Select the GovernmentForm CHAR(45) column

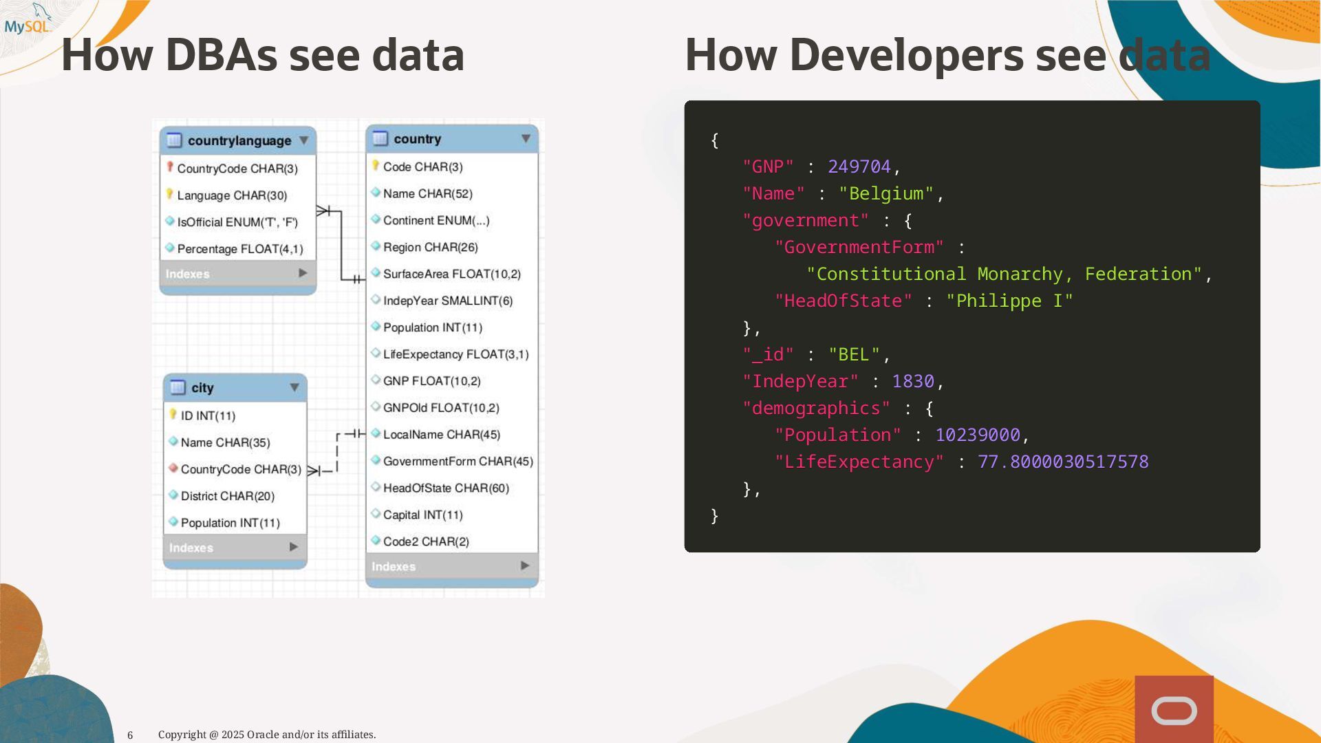pos(458,461)
